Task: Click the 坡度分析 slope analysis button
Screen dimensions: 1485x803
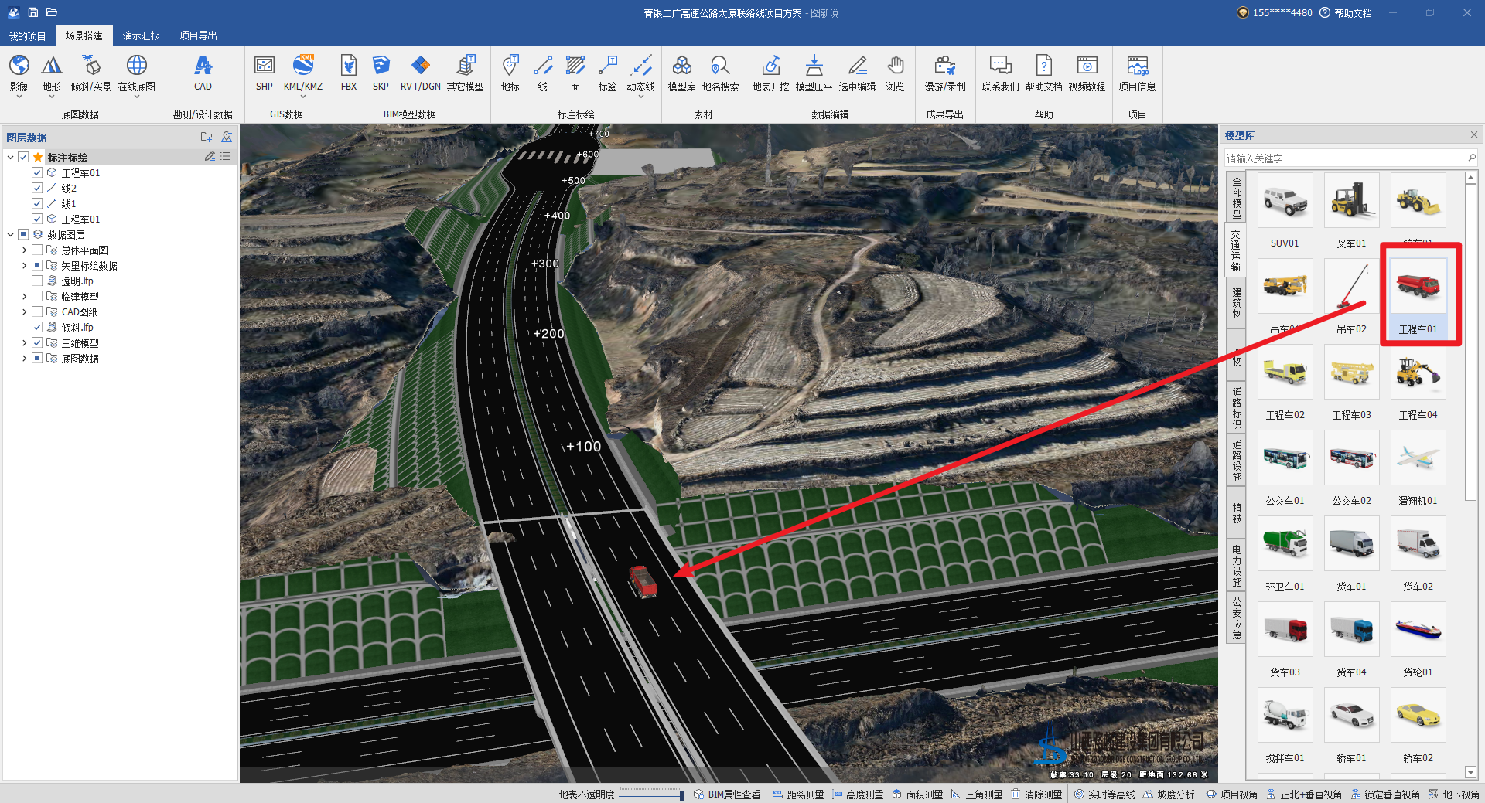Action: pyautogui.click(x=1169, y=794)
